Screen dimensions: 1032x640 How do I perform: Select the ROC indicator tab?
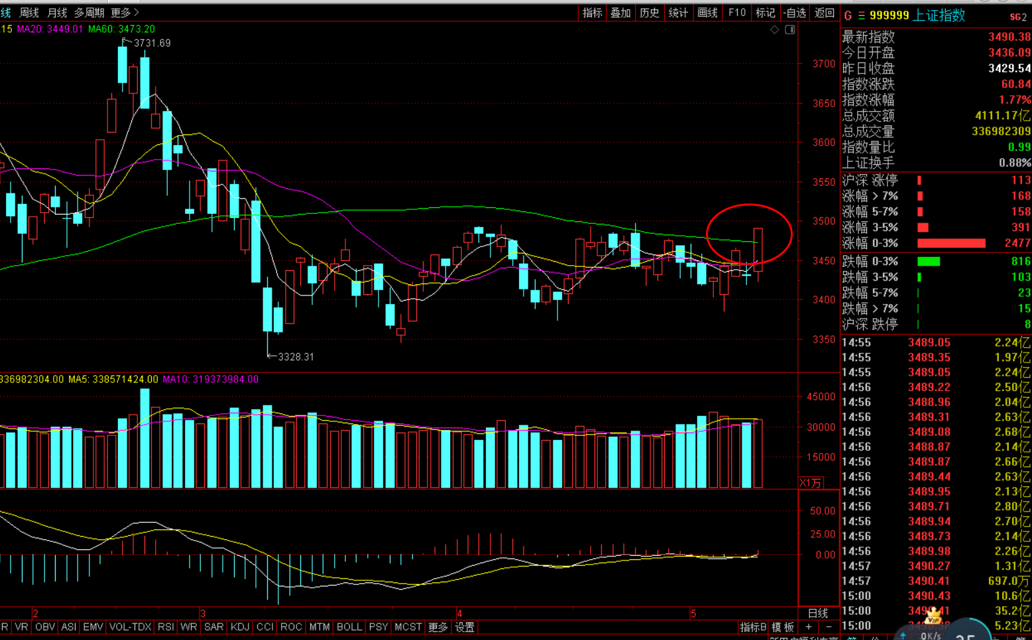291,627
